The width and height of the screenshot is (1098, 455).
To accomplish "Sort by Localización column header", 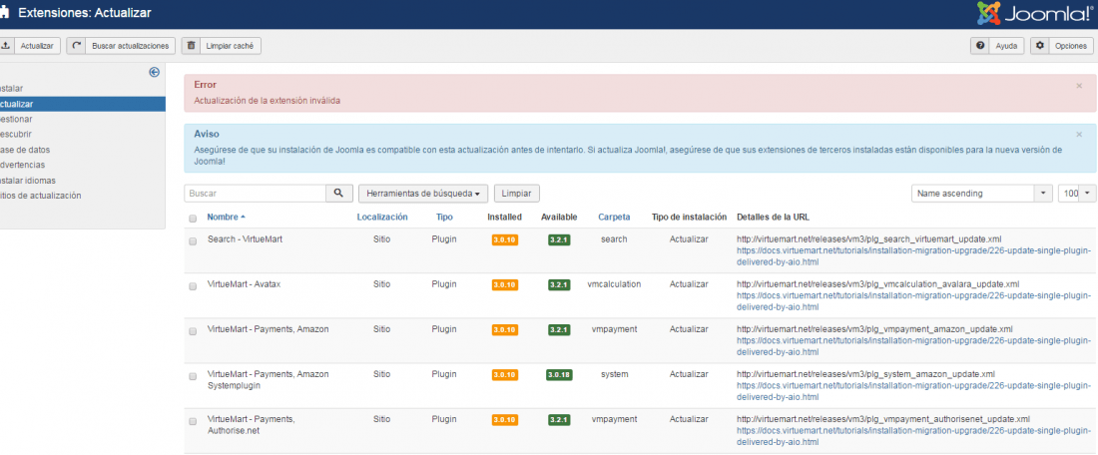I will click(382, 218).
